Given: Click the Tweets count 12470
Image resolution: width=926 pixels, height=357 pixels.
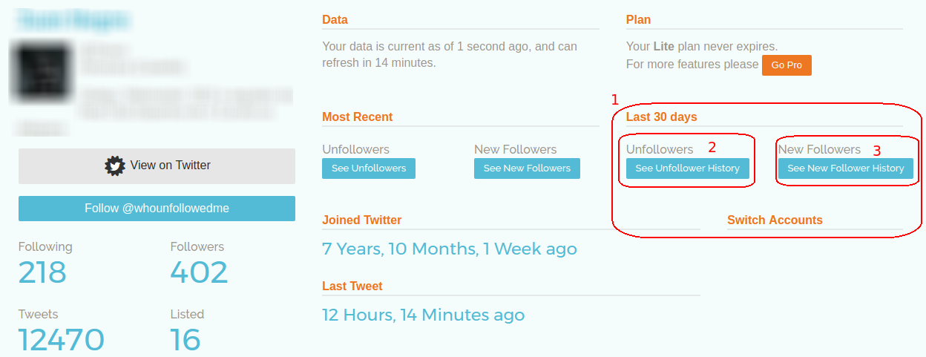Looking at the screenshot, I should (62, 340).
